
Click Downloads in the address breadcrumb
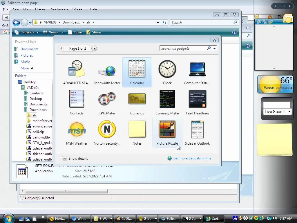click(71, 22)
